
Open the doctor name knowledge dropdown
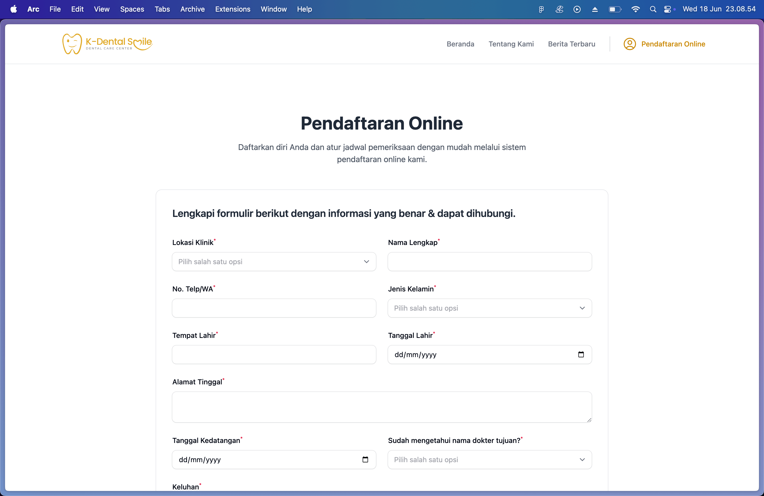[x=490, y=459]
